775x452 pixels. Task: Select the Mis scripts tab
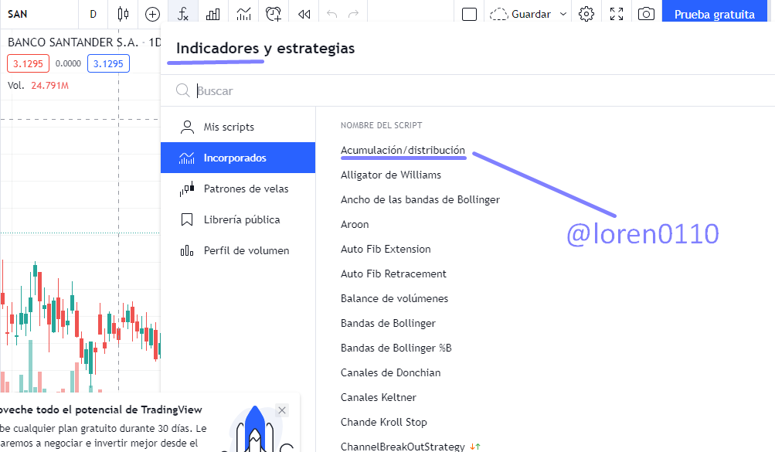click(238, 127)
